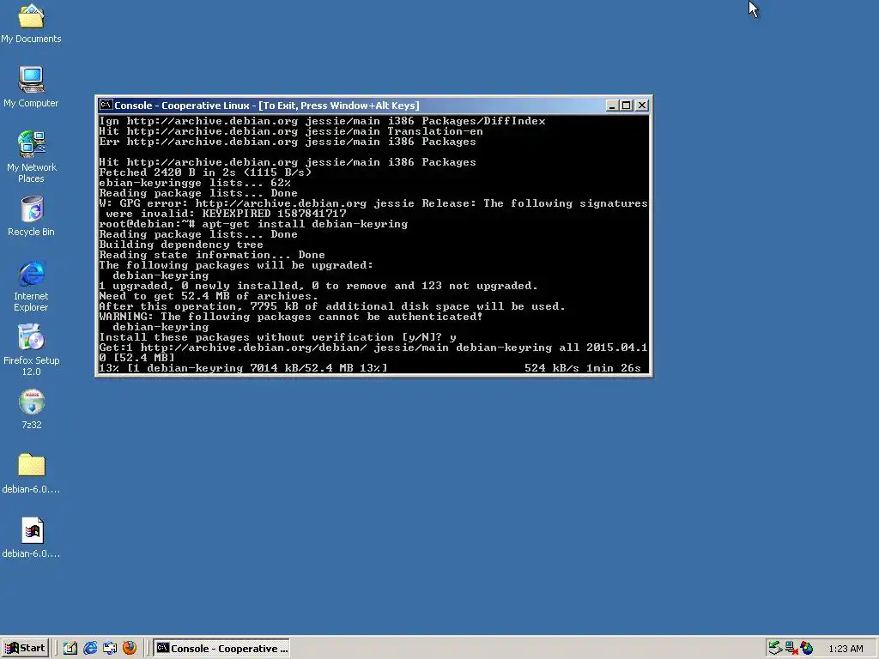
Task: Maximize the Cooperative Linux console window
Action: click(x=627, y=106)
